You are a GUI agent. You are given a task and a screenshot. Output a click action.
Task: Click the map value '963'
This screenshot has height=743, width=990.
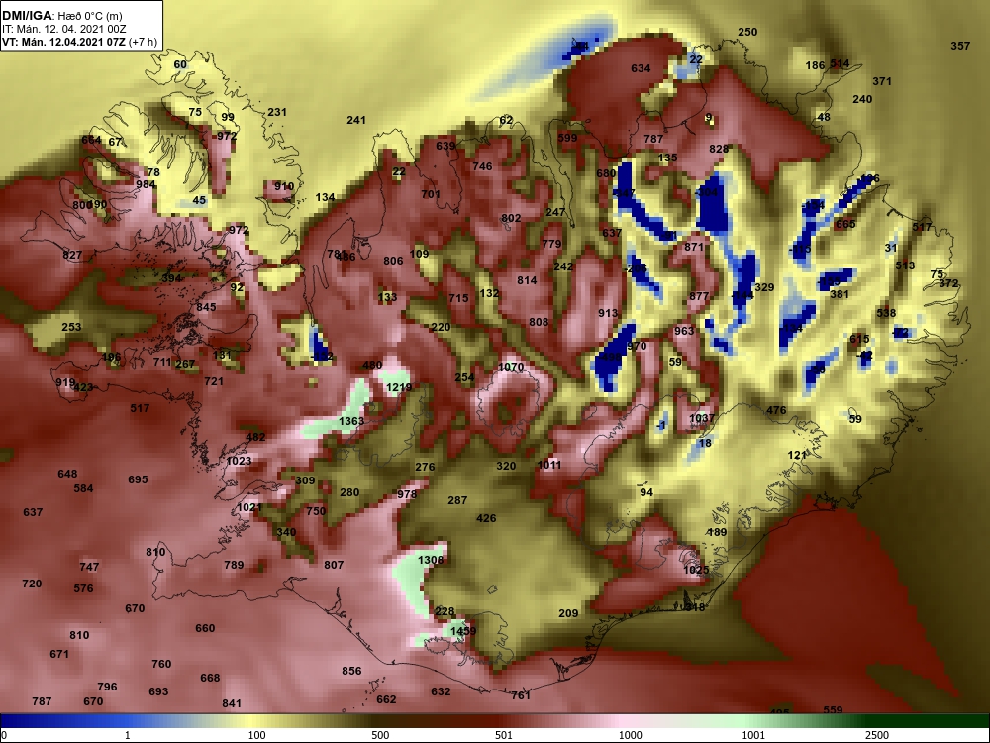pos(684,331)
